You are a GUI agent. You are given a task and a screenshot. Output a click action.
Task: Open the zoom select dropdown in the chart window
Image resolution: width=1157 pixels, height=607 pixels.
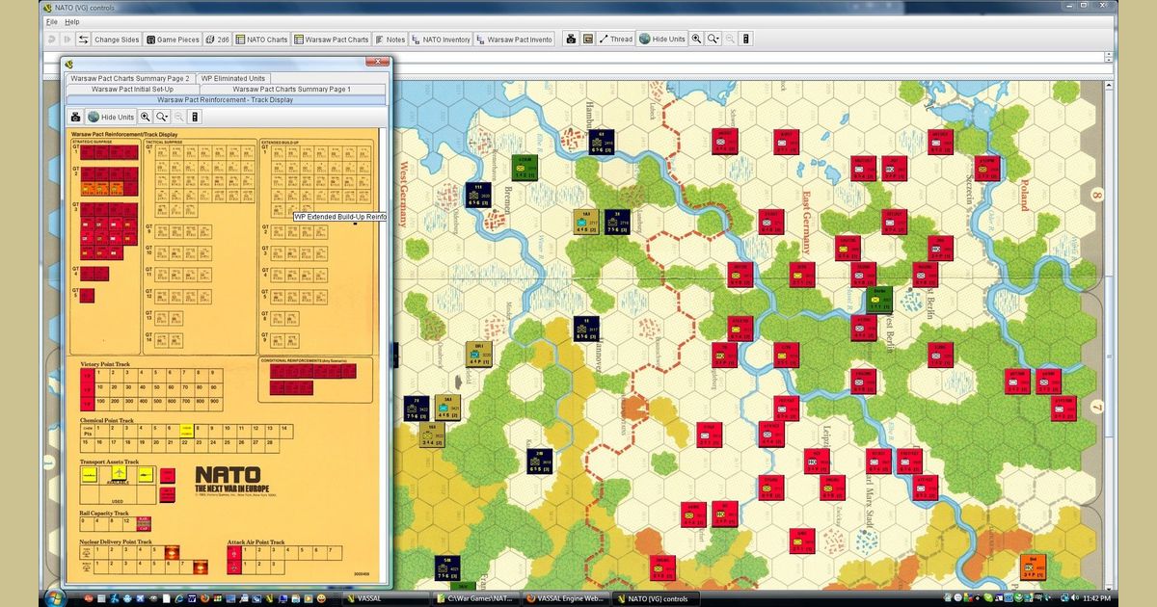(x=161, y=117)
